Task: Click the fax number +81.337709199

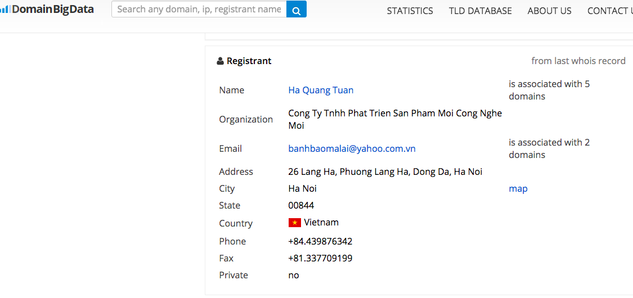Action: click(320, 259)
